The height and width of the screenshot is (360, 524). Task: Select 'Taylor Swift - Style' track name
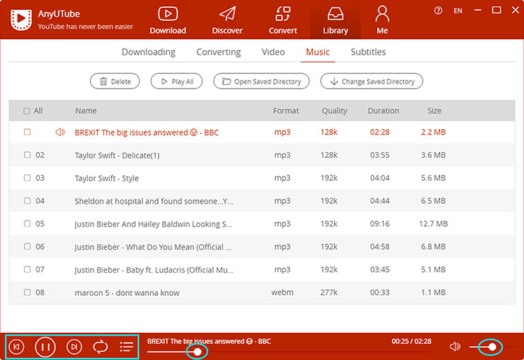[107, 178]
